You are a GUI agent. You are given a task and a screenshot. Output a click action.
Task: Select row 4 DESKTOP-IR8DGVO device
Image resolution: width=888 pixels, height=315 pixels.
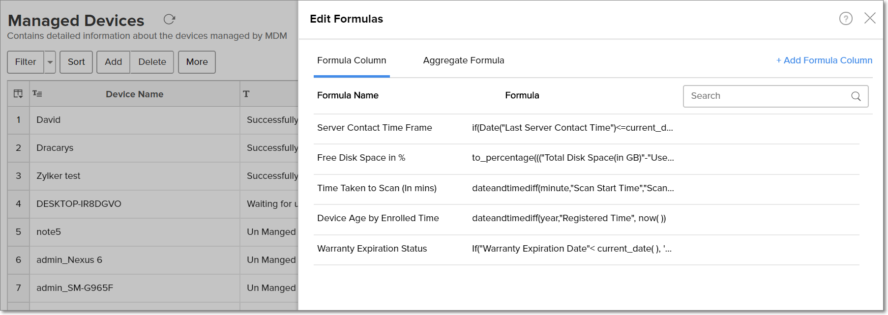click(x=79, y=204)
